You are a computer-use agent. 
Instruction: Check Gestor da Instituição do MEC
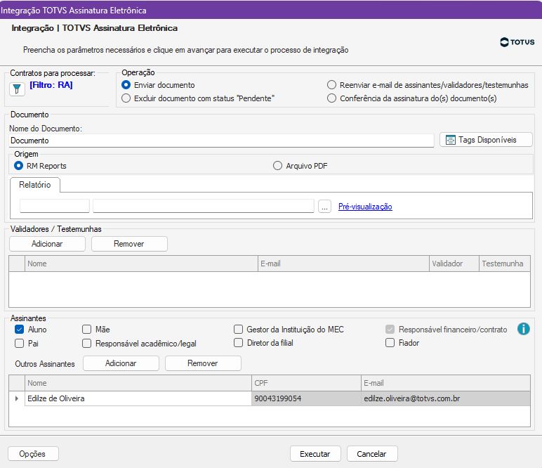coord(239,330)
